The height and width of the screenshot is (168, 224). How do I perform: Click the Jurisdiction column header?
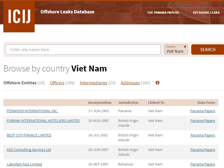[x=128, y=102]
